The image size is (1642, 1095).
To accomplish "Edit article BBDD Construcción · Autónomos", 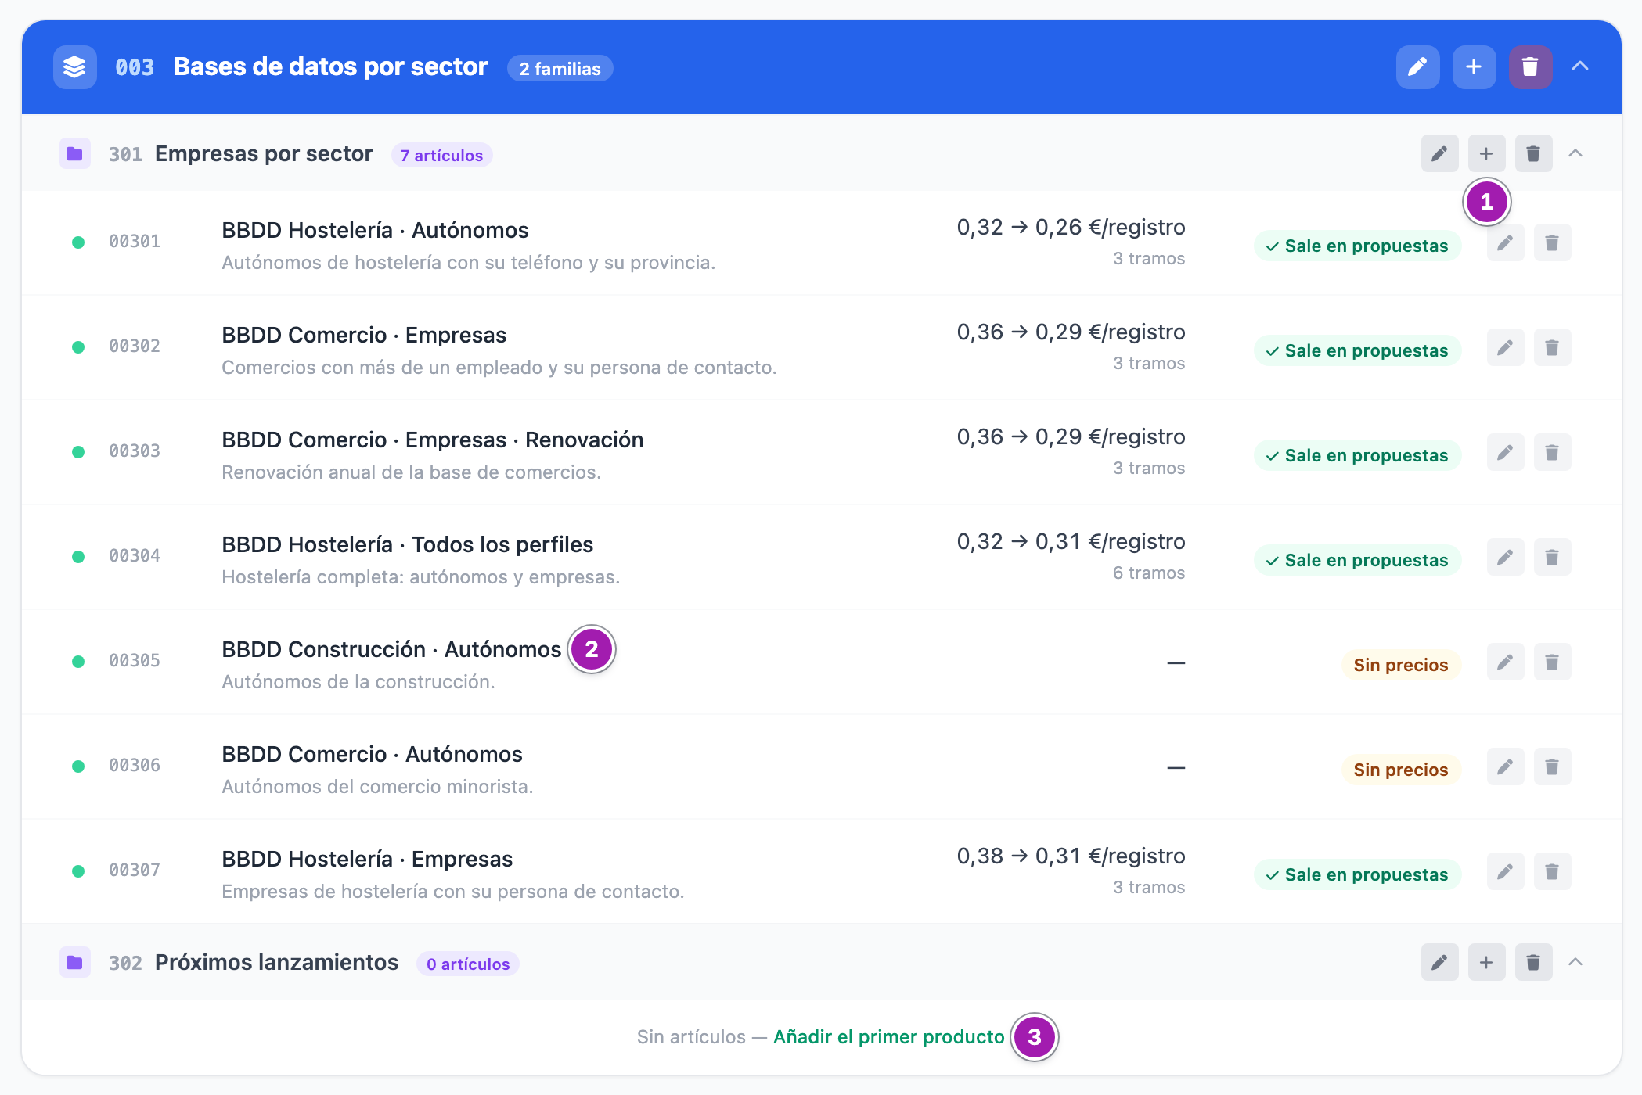I will 1505,662.
